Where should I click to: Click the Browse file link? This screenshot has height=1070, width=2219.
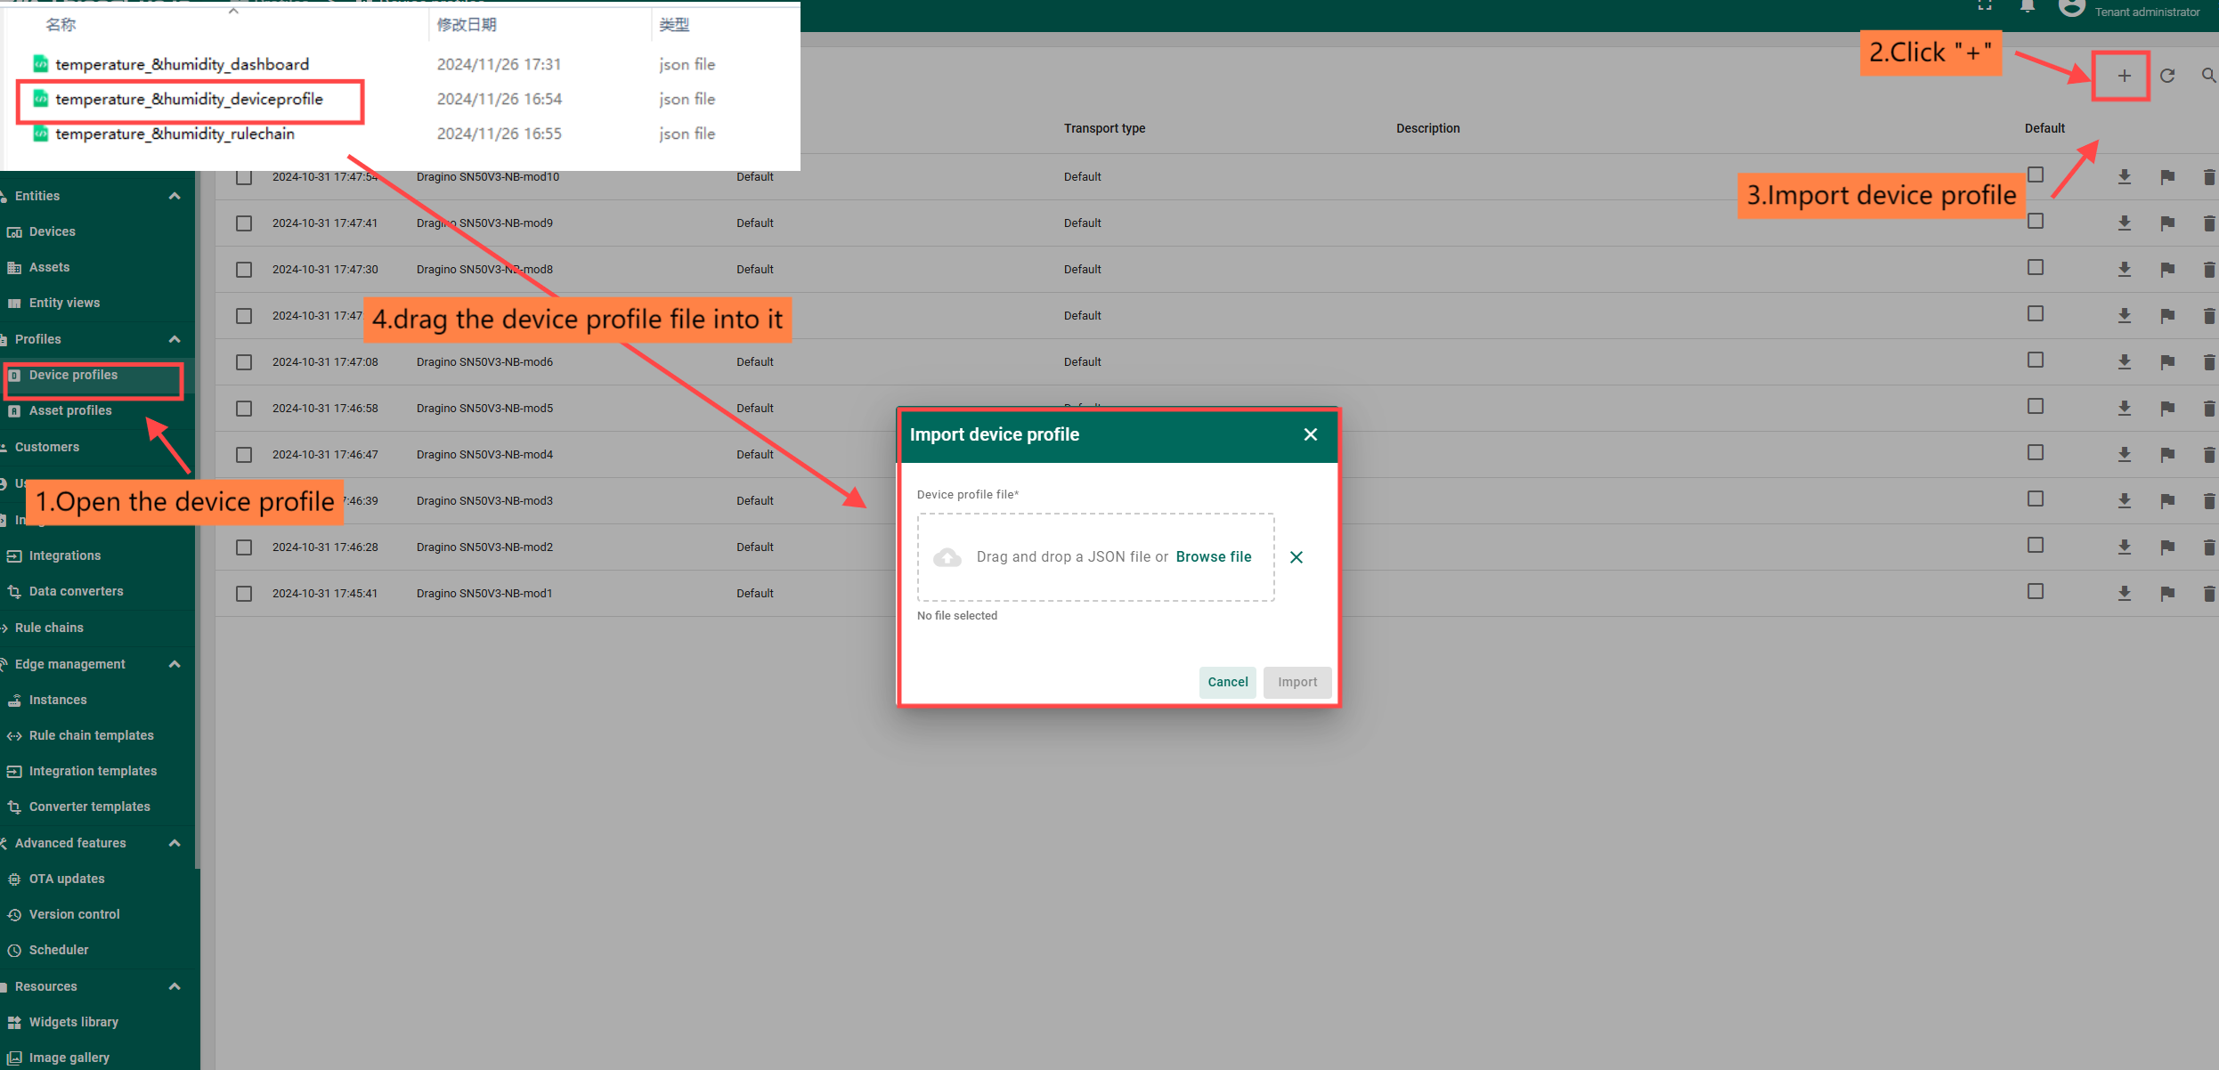(x=1213, y=557)
